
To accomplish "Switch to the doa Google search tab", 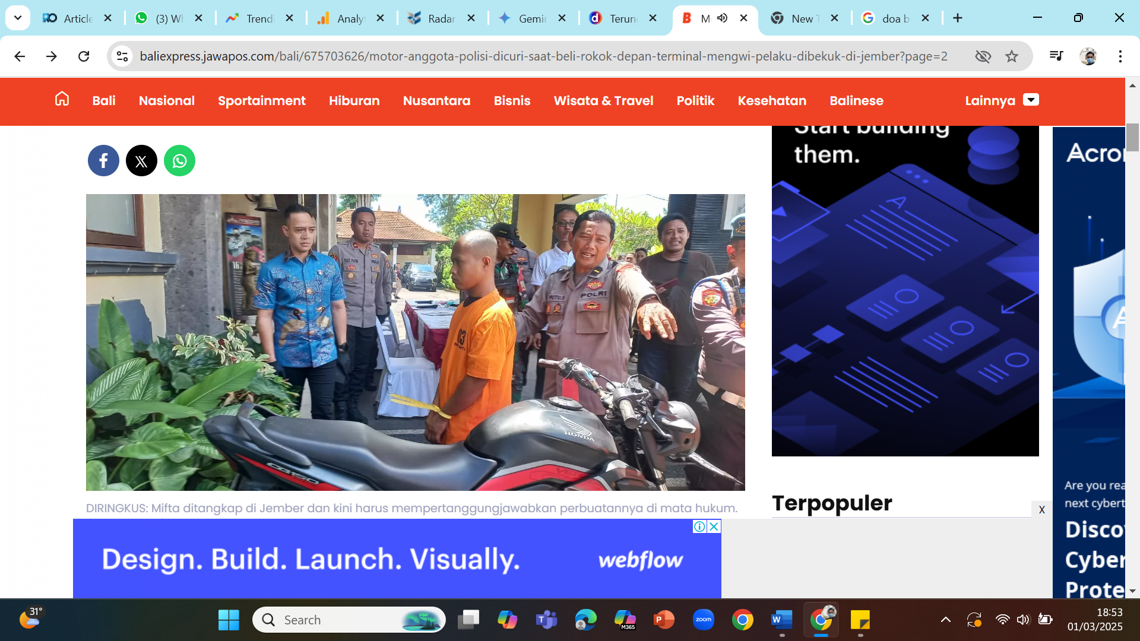I will point(886,18).
